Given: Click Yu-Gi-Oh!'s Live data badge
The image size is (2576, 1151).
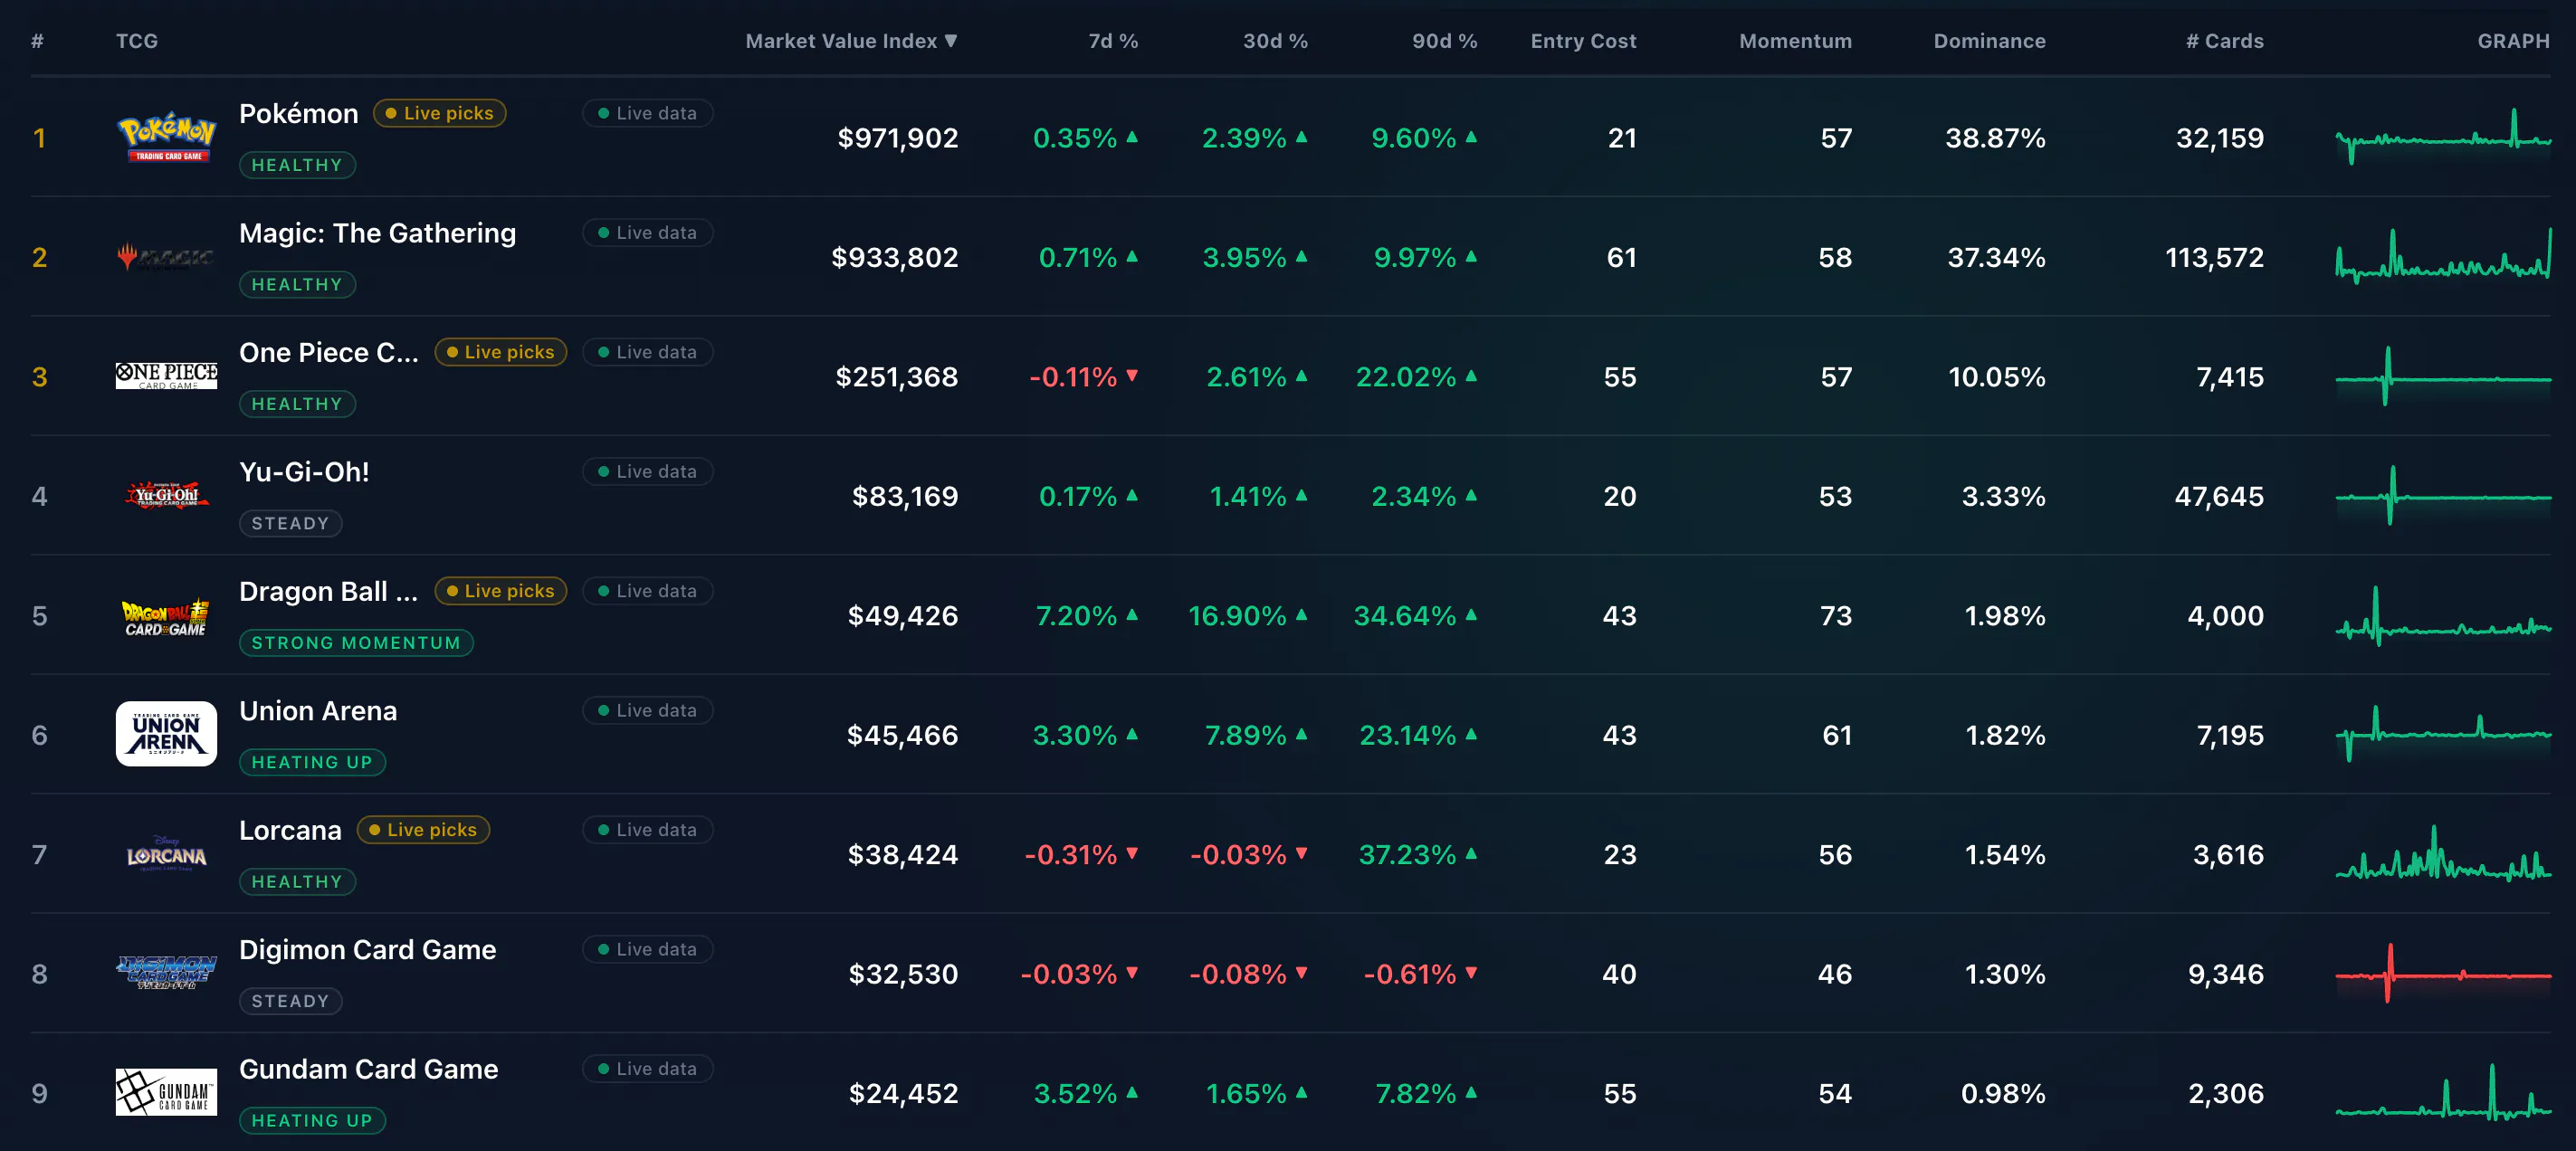Looking at the screenshot, I should tap(648, 471).
